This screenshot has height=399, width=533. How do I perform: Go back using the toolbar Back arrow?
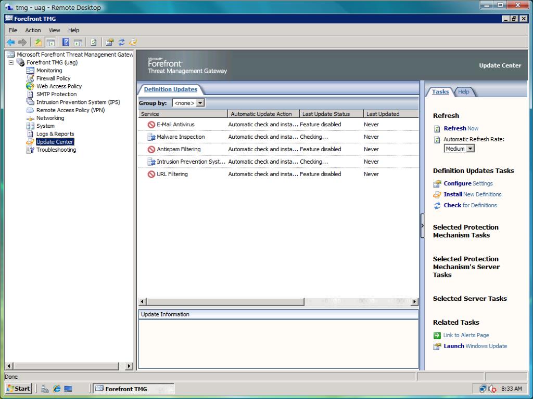[11, 42]
